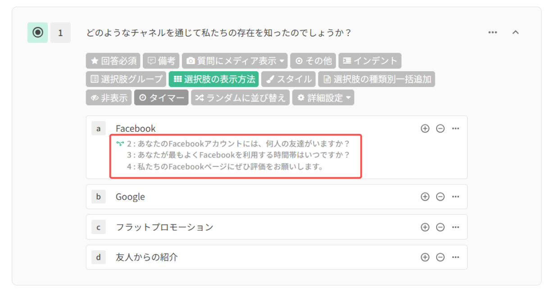Edit the question title text

(218, 33)
